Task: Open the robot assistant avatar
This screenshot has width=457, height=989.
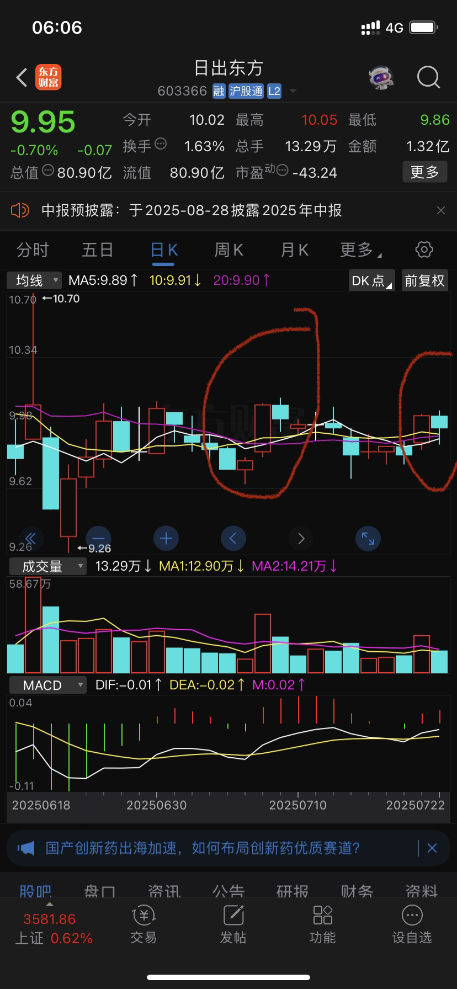Action: [381, 77]
